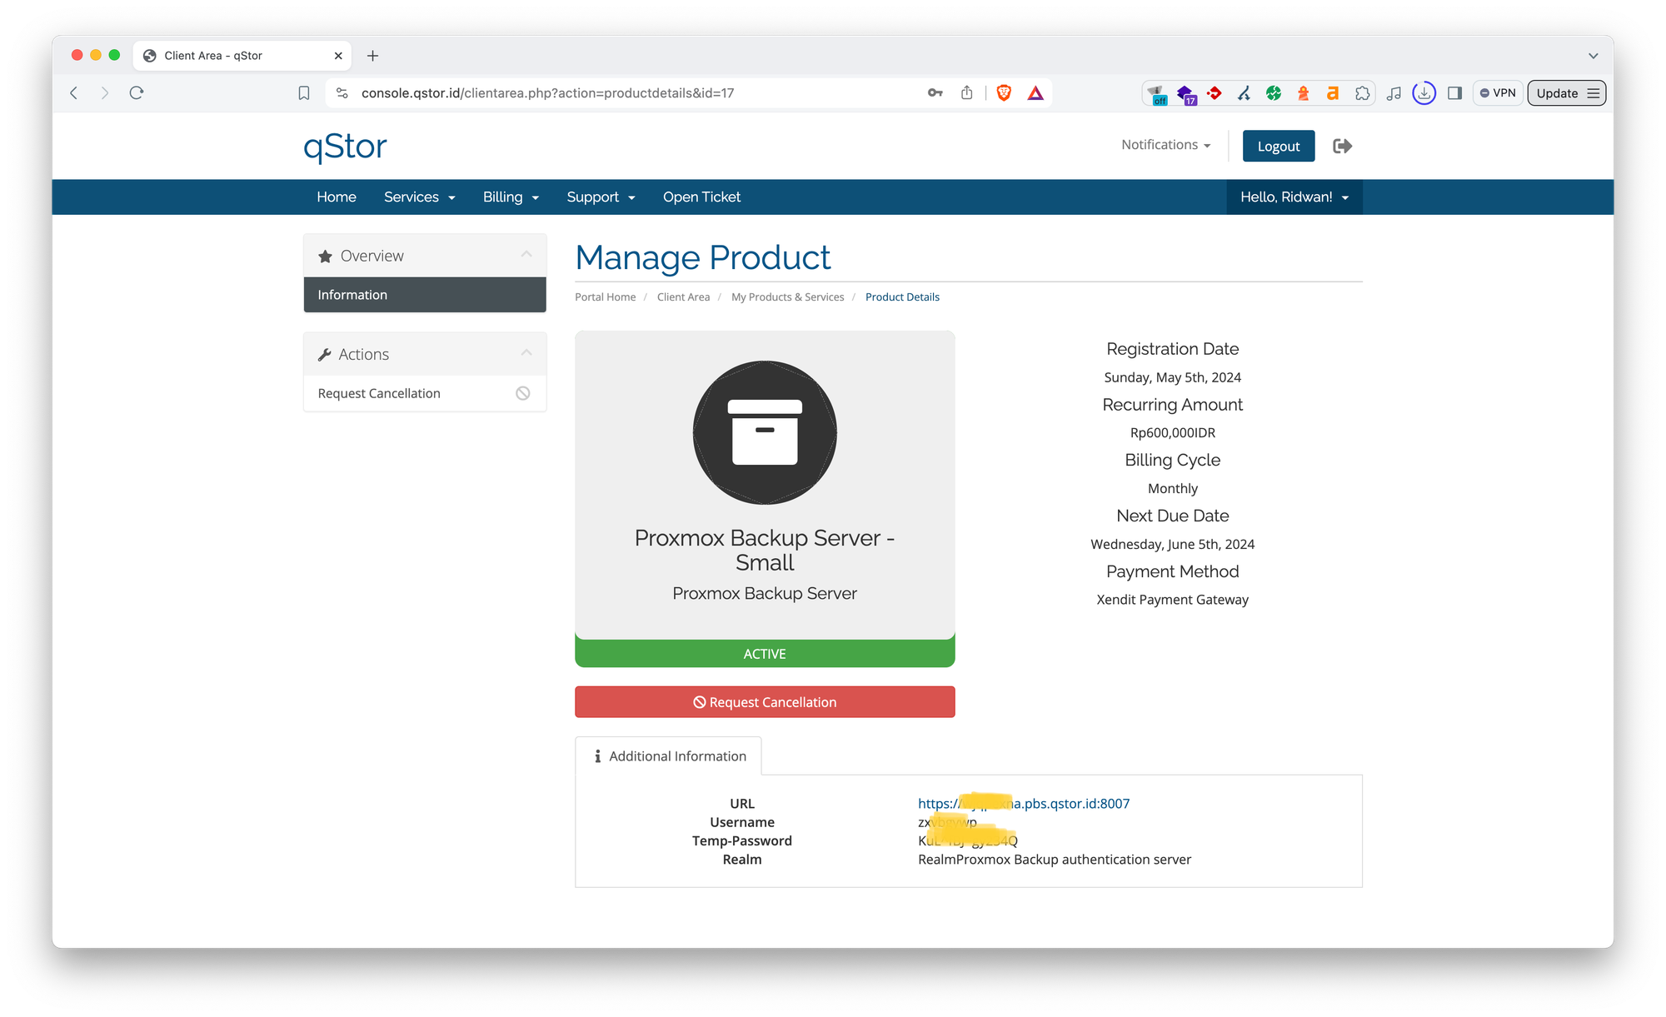Click the orange letter 'a' extension icon
This screenshot has width=1666, height=1017.
pyautogui.click(x=1333, y=93)
